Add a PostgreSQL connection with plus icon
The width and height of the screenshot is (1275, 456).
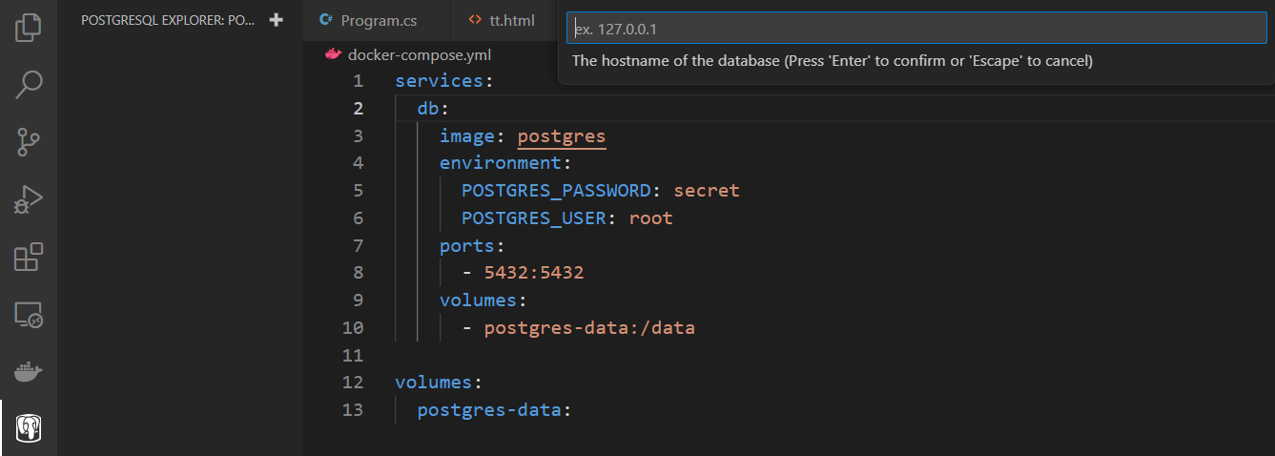pyautogui.click(x=277, y=20)
